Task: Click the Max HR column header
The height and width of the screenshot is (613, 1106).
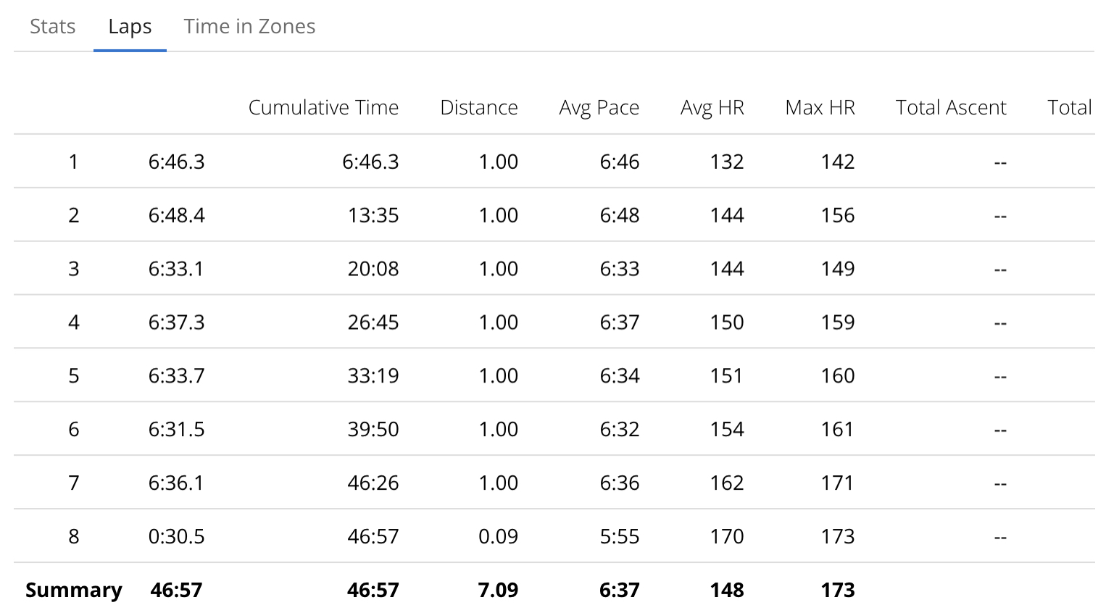Action: tap(820, 108)
